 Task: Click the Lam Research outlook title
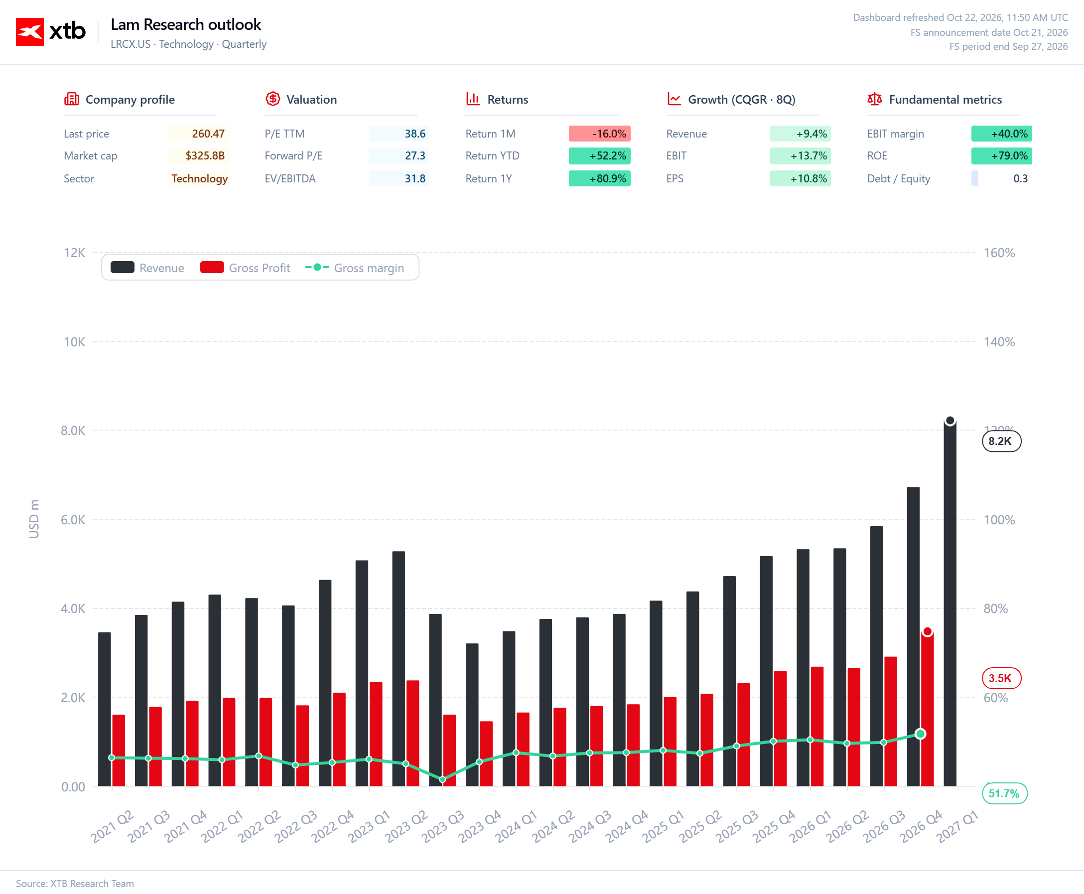click(x=186, y=24)
